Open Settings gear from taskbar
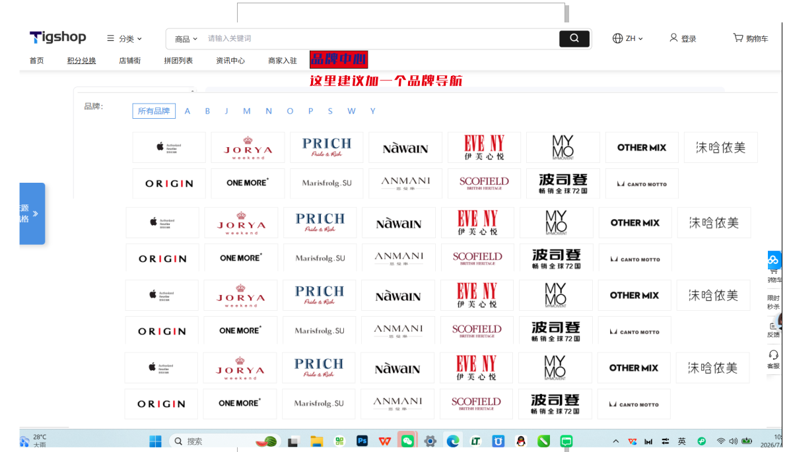 [x=430, y=441]
